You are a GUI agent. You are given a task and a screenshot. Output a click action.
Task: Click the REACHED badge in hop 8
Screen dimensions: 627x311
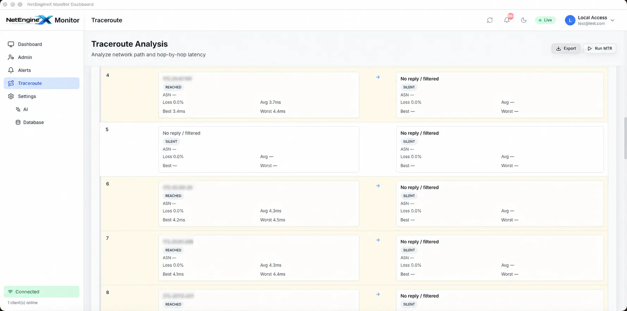coord(173,304)
